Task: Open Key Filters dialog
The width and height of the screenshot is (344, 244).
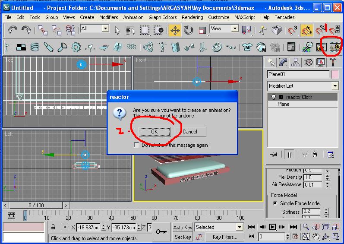Action: [x=225, y=237]
